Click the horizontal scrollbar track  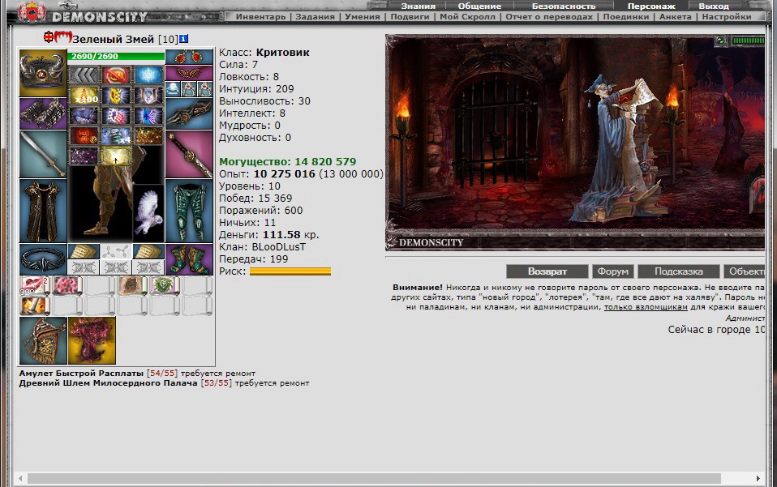(x=374, y=479)
